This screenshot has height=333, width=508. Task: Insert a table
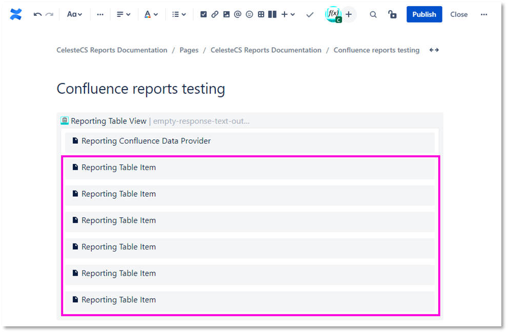click(x=261, y=14)
